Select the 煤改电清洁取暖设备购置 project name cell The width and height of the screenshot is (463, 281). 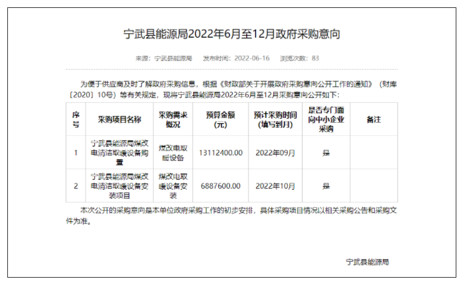coord(119,153)
